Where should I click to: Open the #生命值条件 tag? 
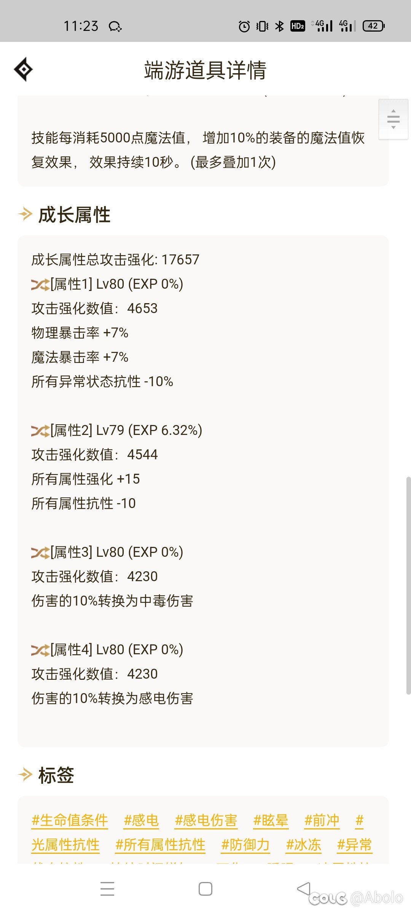pyautogui.click(x=70, y=820)
